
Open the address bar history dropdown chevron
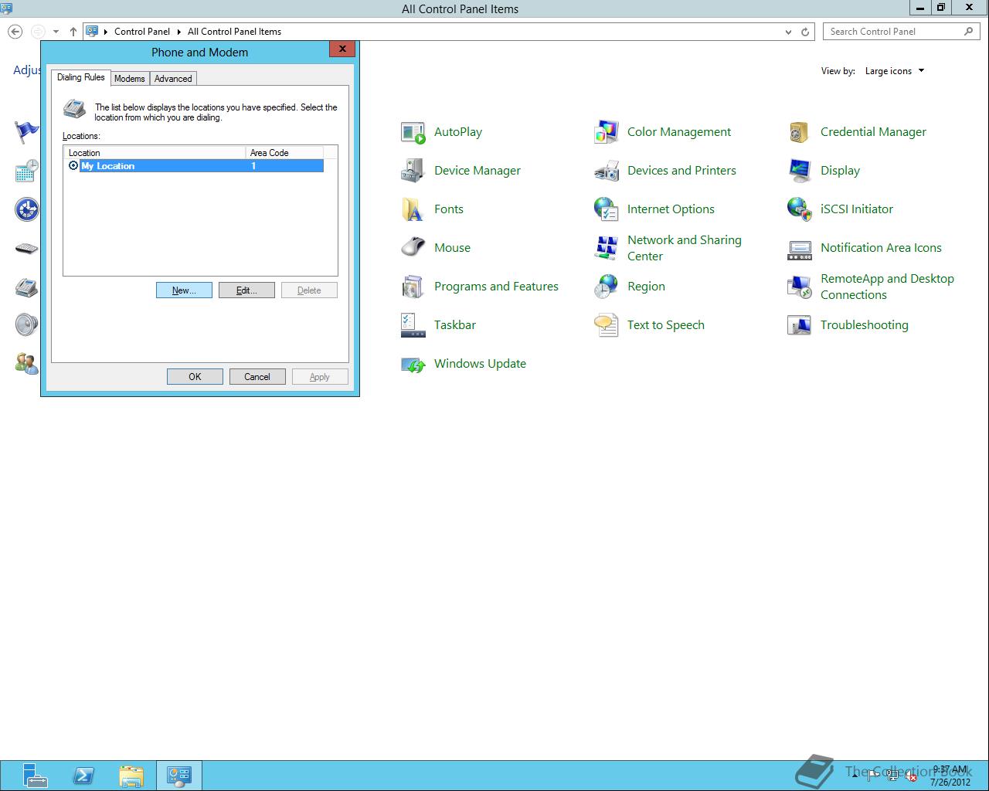click(787, 32)
